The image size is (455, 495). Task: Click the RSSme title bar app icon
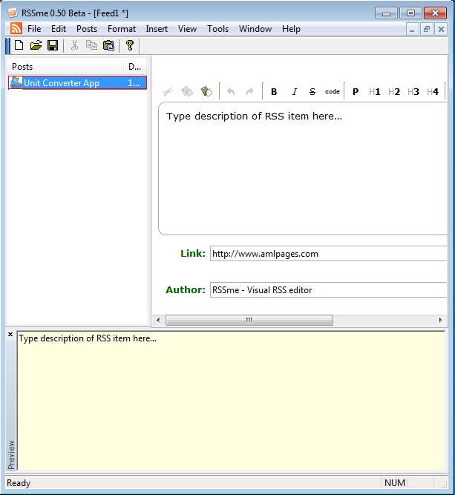coord(13,13)
